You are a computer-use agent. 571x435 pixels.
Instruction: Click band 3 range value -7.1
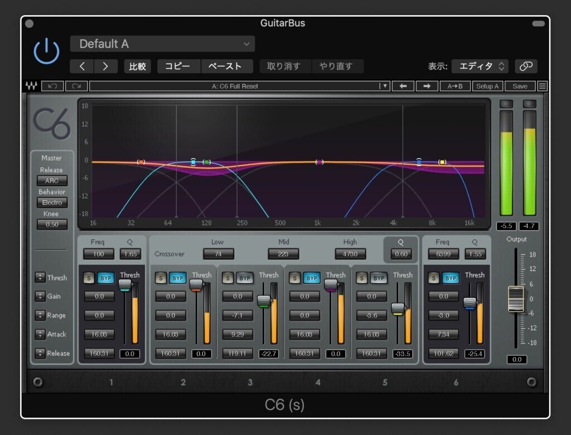click(x=238, y=316)
